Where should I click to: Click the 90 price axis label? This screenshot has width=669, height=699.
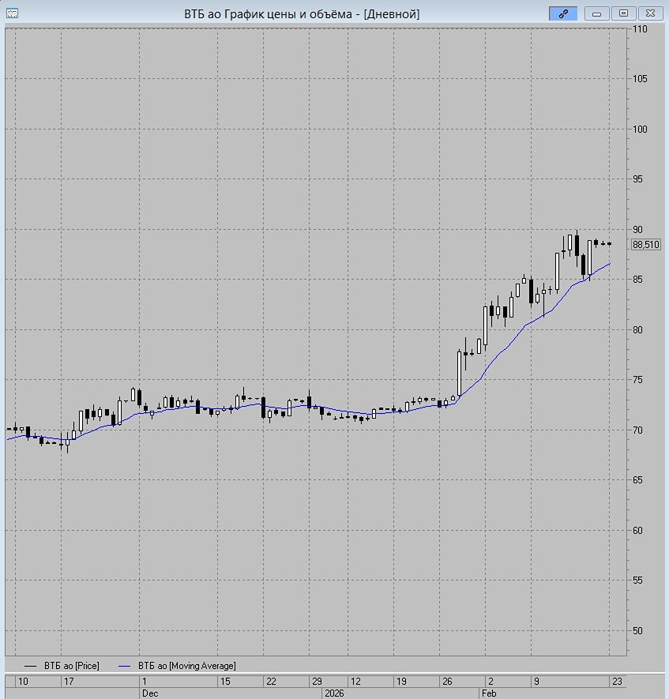(637, 230)
